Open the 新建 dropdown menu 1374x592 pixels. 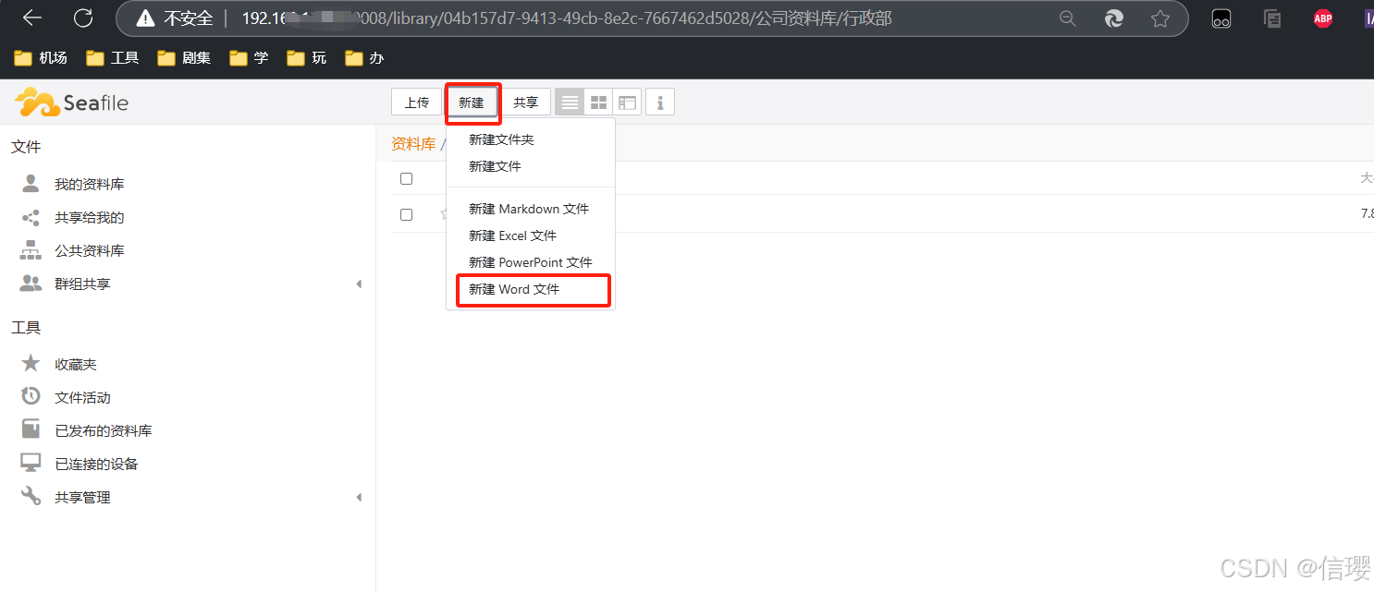click(x=472, y=102)
